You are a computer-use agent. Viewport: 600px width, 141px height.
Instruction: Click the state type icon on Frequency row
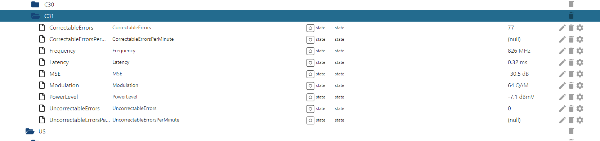click(x=310, y=51)
